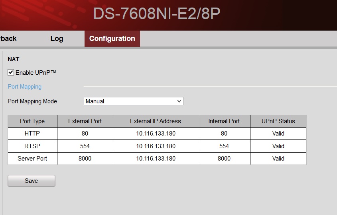Click the RTSP internal port 554 cell
This screenshot has height=215, width=337.
(224, 146)
